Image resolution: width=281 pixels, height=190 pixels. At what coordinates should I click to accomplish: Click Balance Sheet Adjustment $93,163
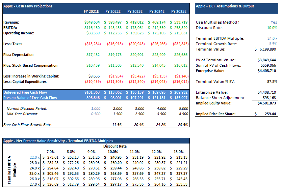tap(270, 98)
